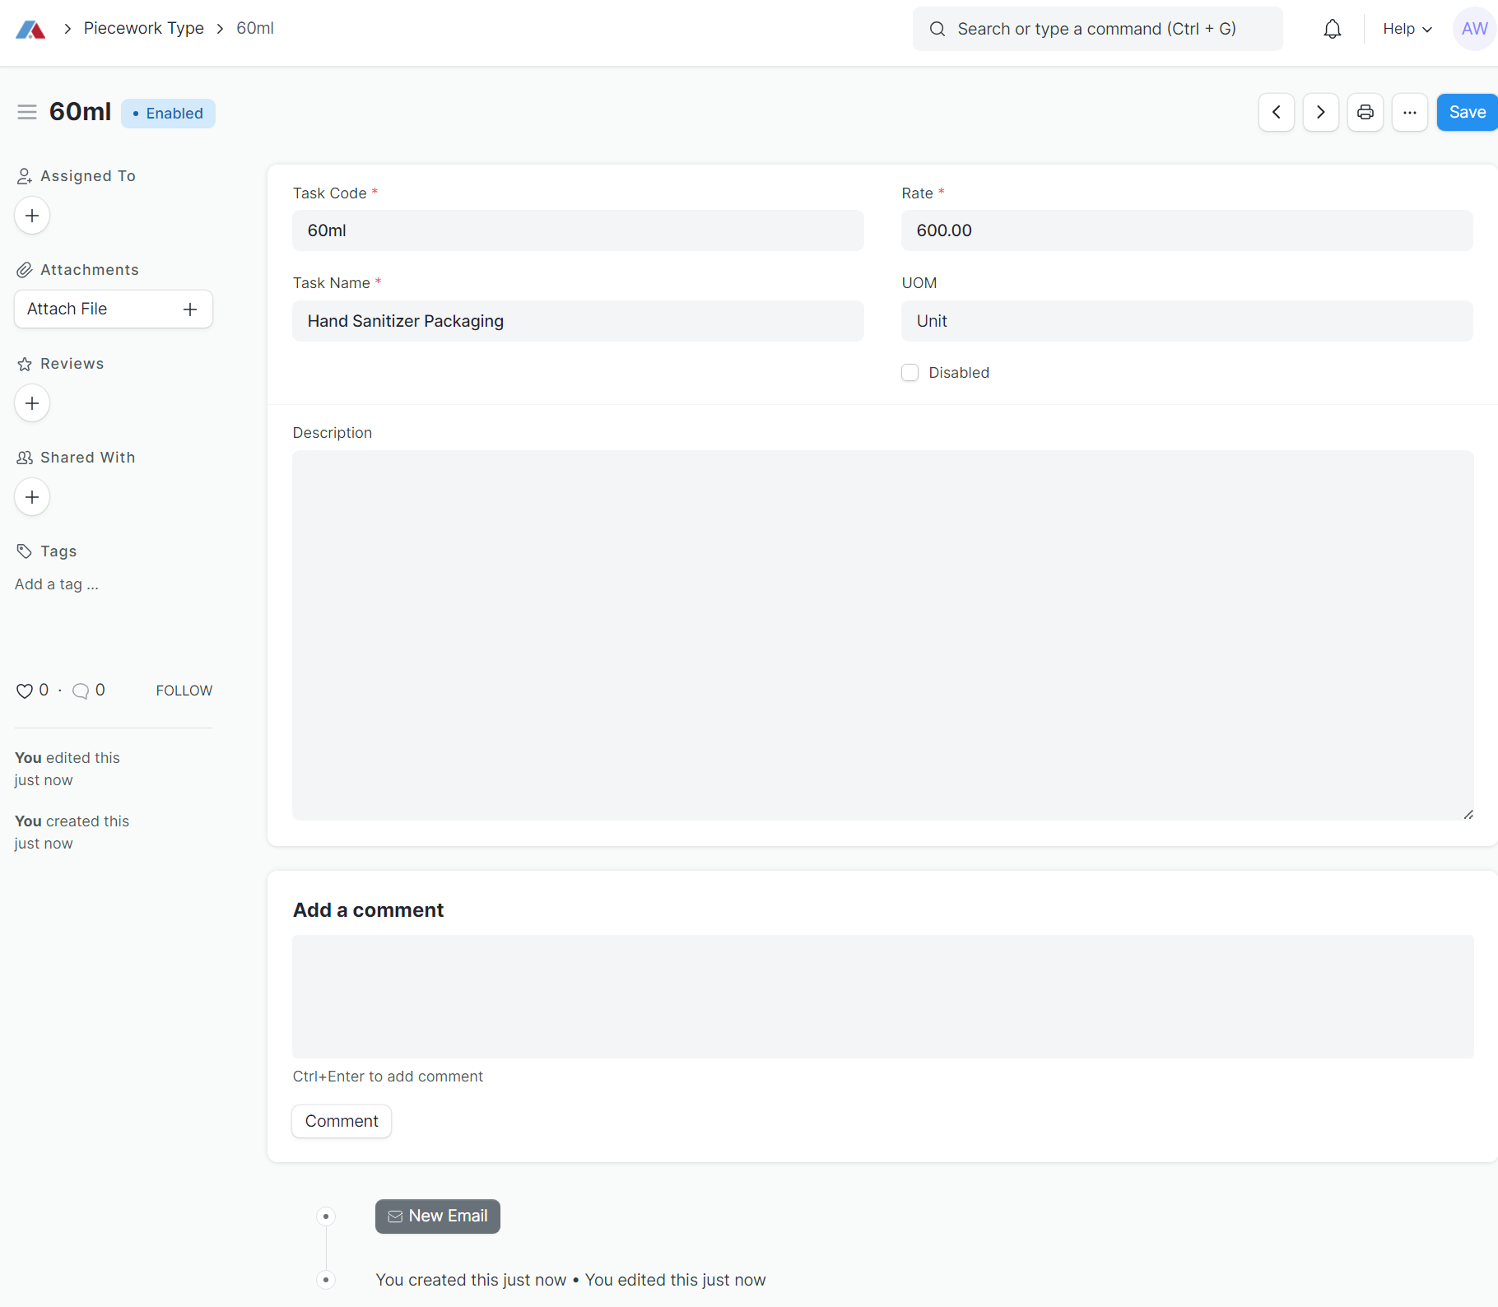Print this Piecework Type document

coord(1365,113)
